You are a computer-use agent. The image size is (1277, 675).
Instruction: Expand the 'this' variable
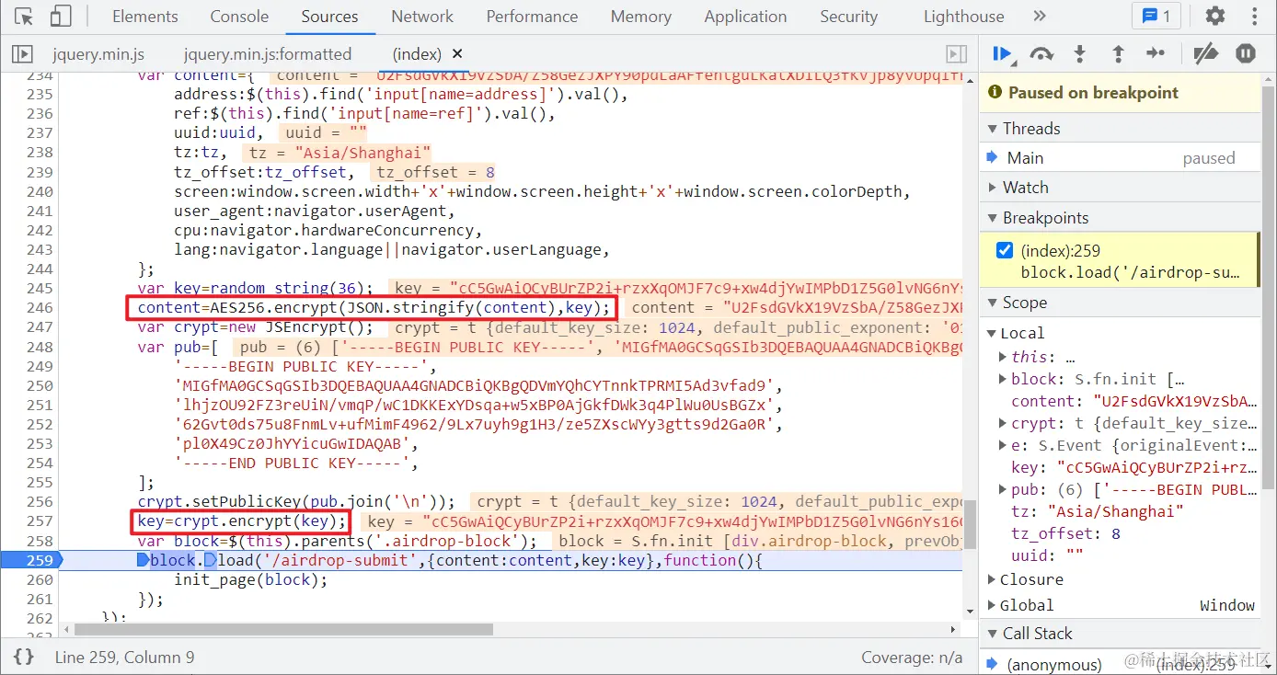(1004, 357)
